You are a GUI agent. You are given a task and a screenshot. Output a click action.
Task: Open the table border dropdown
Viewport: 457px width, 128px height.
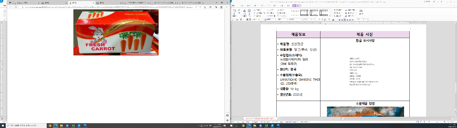(338, 13)
